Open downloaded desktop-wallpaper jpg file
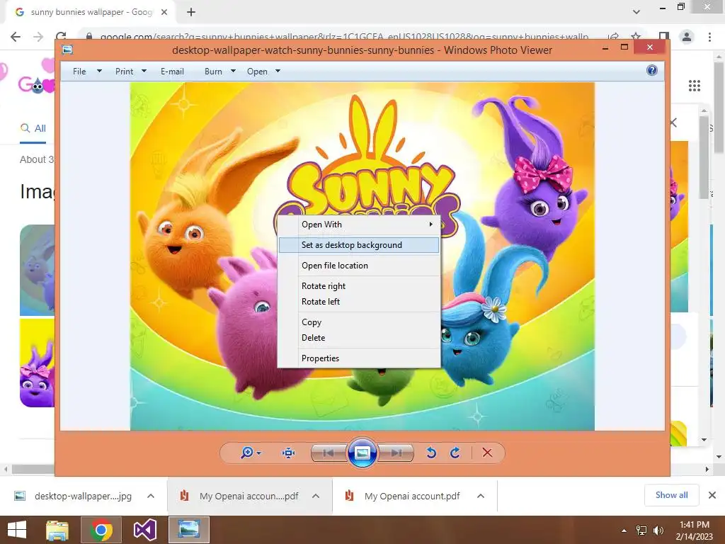This screenshot has width=725, height=544. pyautogui.click(x=74, y=496)
